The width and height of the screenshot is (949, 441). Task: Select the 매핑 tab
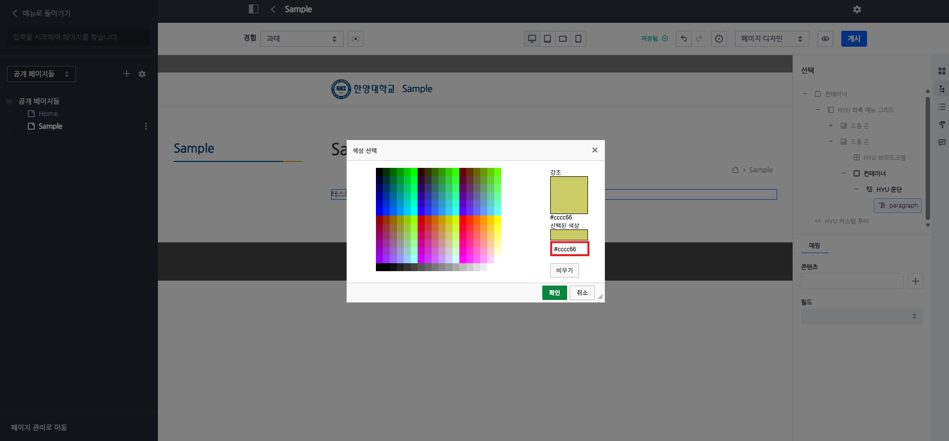pos(814,245)
